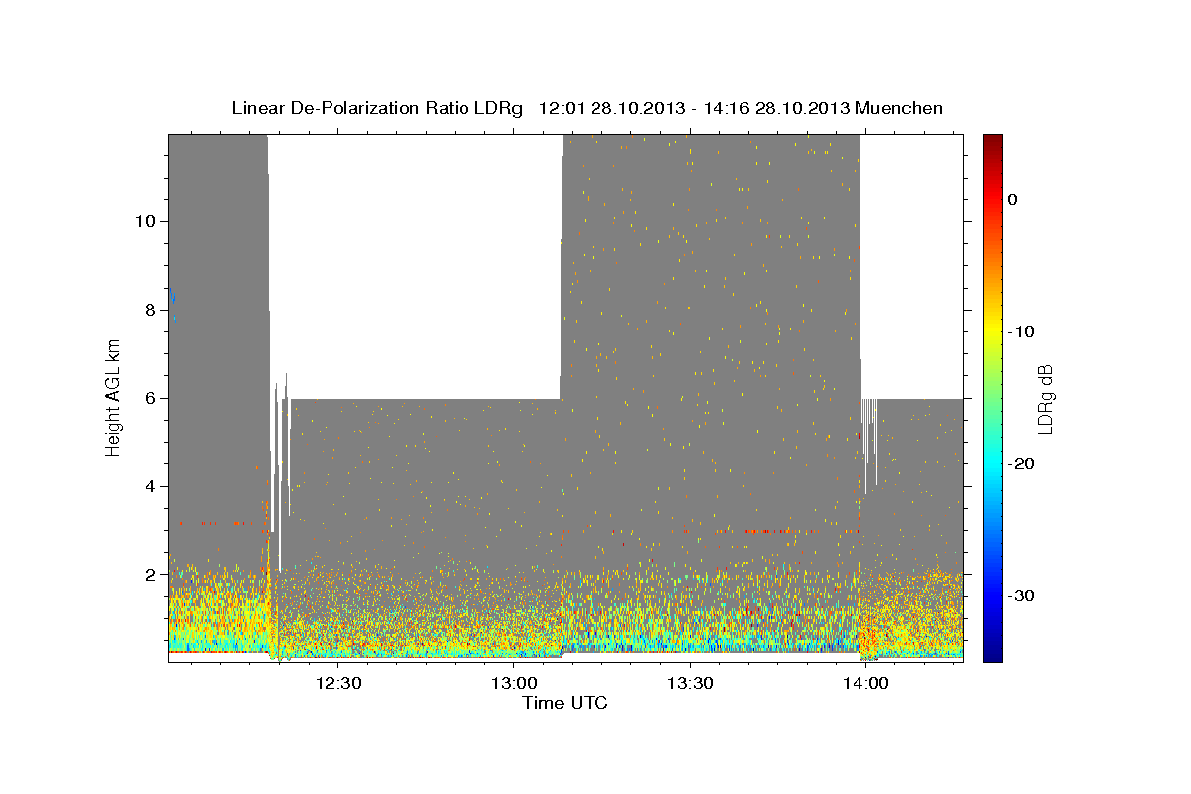The width and height of the screenshot is (1191, 794).
Task: Click the plot title mentioning Muenchen
Action: pyautogui.click(x=587, y=108)
